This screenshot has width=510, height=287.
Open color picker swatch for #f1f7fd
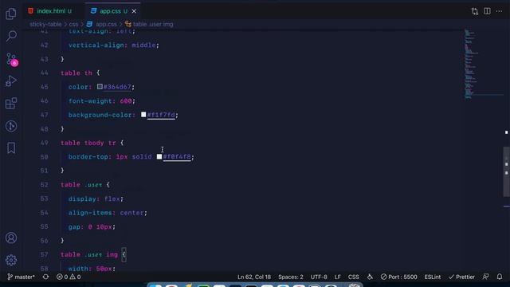pos(143,115)
